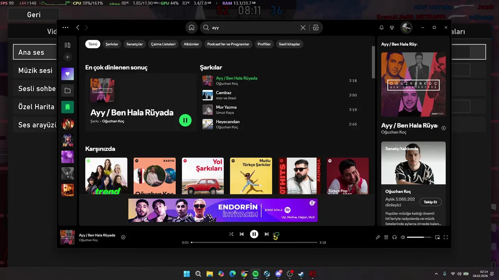Mute audio with the speaker icon

click(403, 237)
